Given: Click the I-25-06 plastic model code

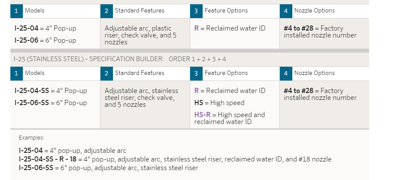Looking at the screenshot, I should pos(27,40).
